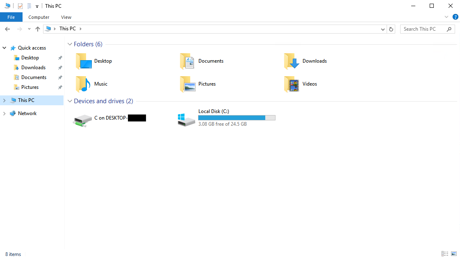460x258 pixels.
Task: Open the View ribbon tab
Action: (x=66, y=17)
